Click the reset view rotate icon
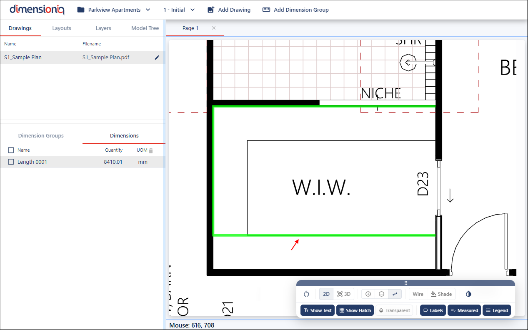 306,294
